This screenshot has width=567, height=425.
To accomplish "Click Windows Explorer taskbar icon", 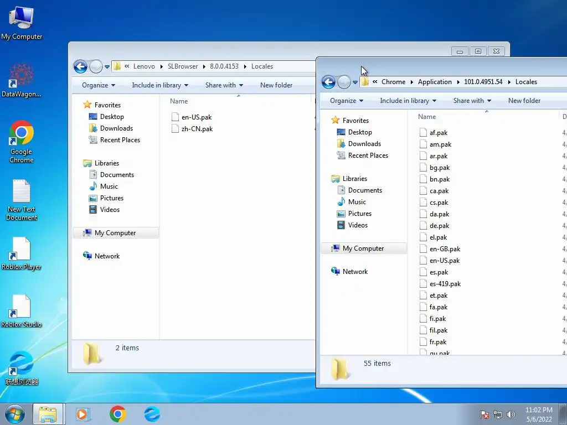I will pyautogui.click(x=48, y=414).
